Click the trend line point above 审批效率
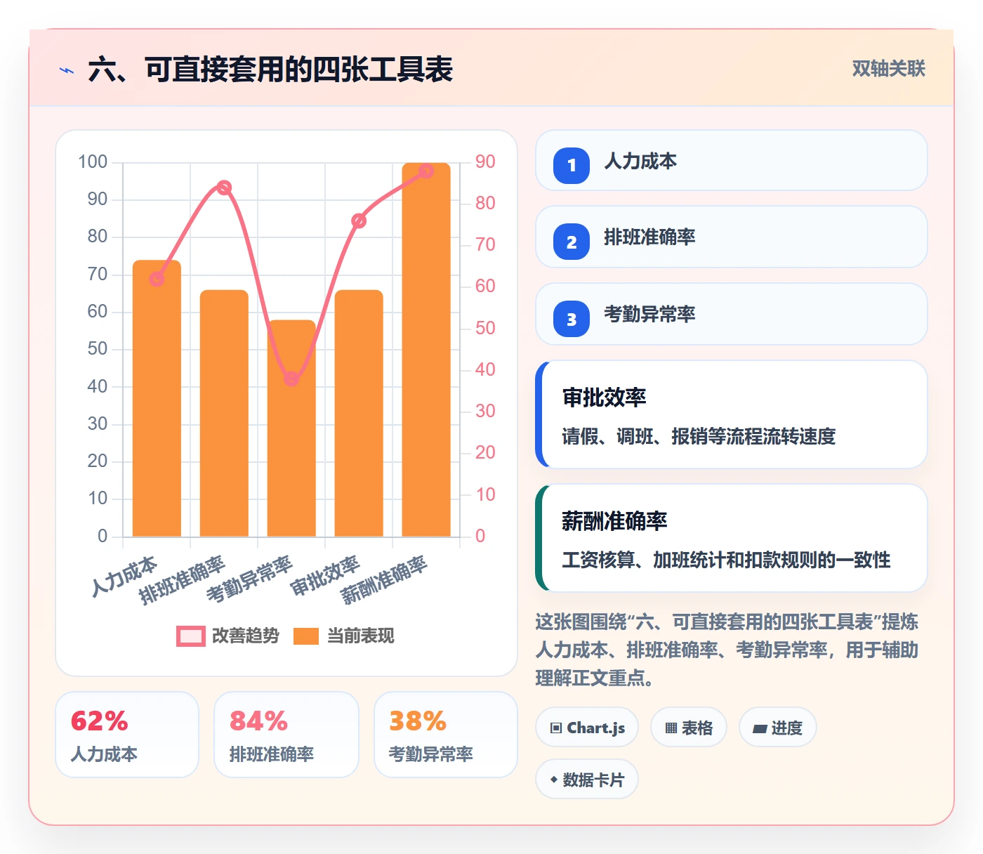This screenshot has width=983, height=854. (x=359, y=221)
